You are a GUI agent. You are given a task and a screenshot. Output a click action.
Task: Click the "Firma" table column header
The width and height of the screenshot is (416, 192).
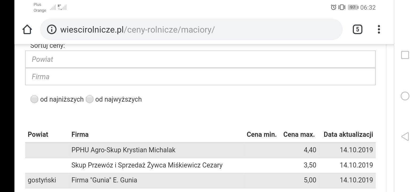(80, 134)
